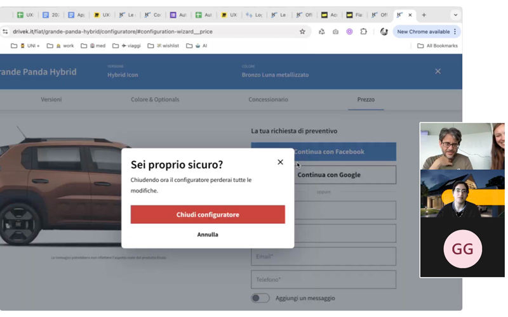
Task: Go to the Versioni step
Action: [x=51, y=100]
